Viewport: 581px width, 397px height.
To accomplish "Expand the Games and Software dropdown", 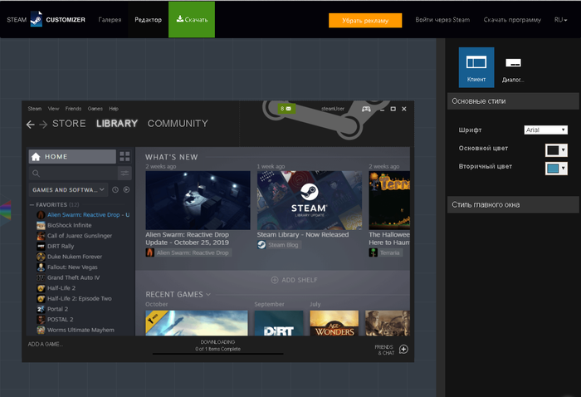I will [69, 190].
